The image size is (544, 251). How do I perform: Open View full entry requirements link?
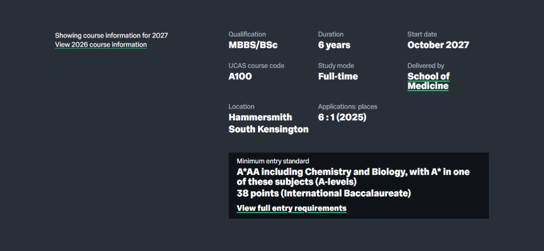[292, 208]
